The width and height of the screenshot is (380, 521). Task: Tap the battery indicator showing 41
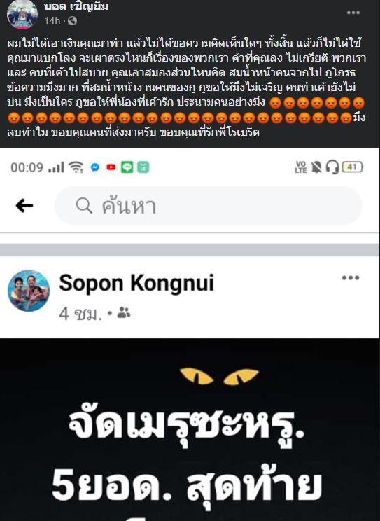[353, 167]
